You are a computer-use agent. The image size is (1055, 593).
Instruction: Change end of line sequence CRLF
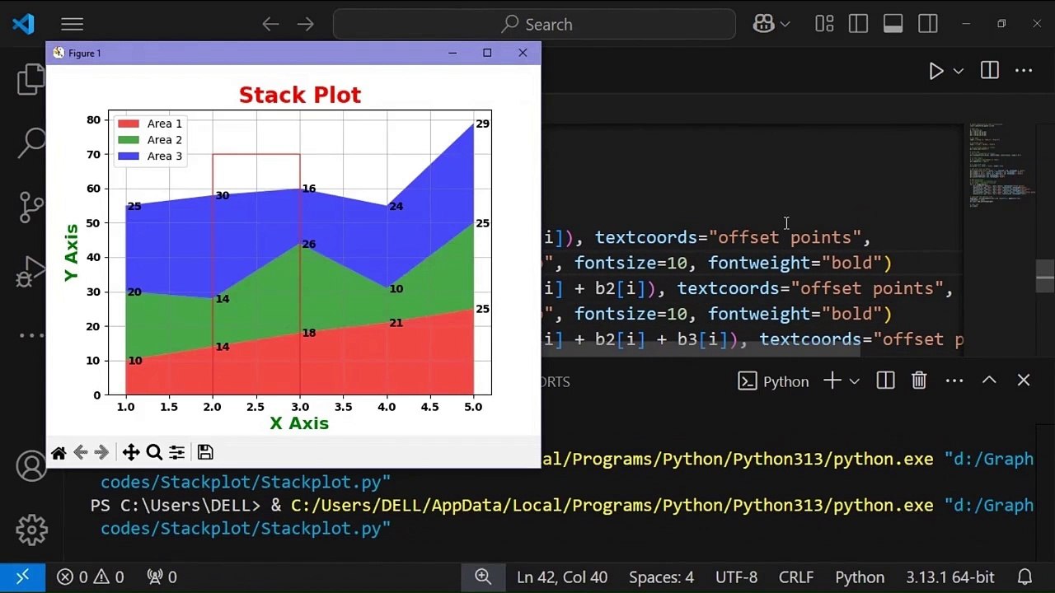796,577
